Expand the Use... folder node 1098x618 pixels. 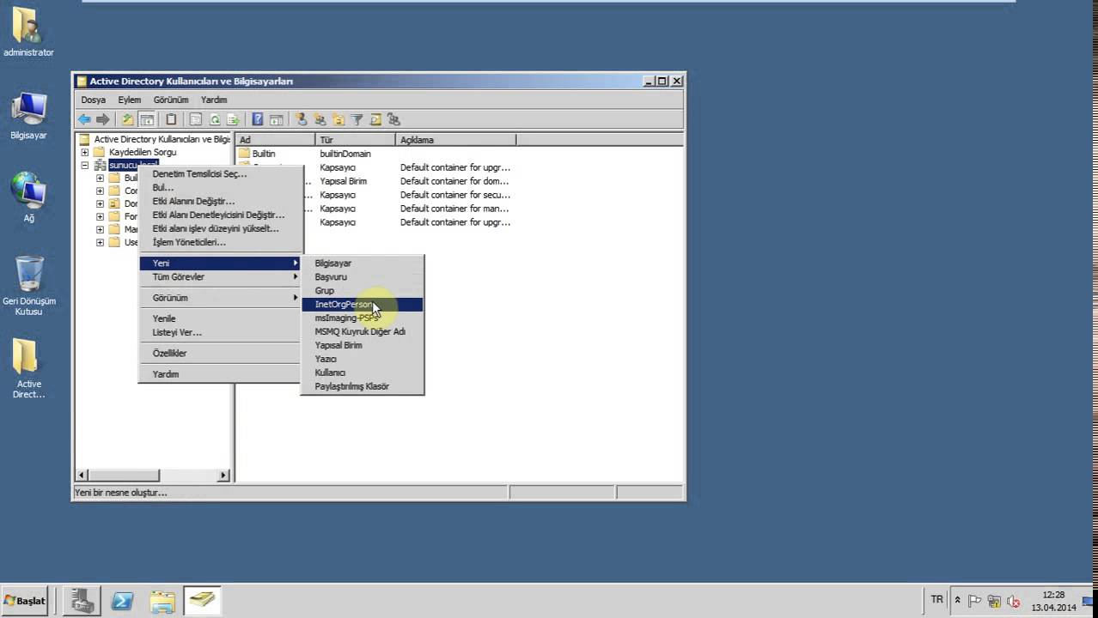tap(100, 242)
